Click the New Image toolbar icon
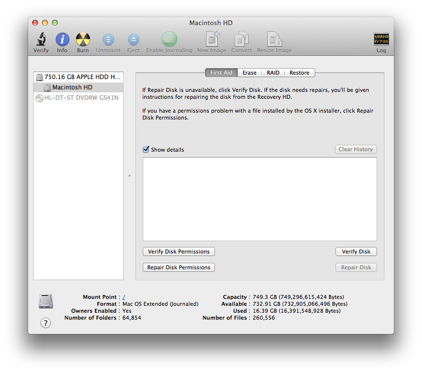 pos(212,39)
